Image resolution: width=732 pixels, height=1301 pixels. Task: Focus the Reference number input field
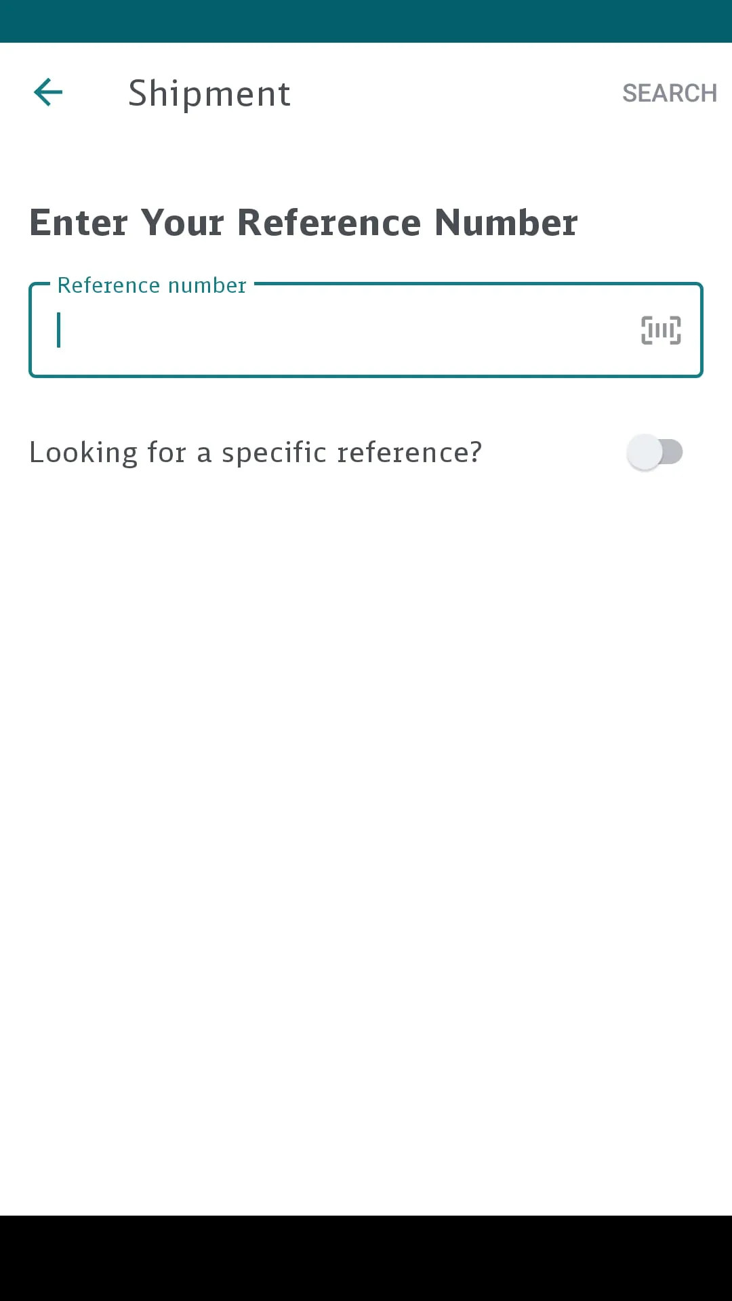tap(339, 330)
